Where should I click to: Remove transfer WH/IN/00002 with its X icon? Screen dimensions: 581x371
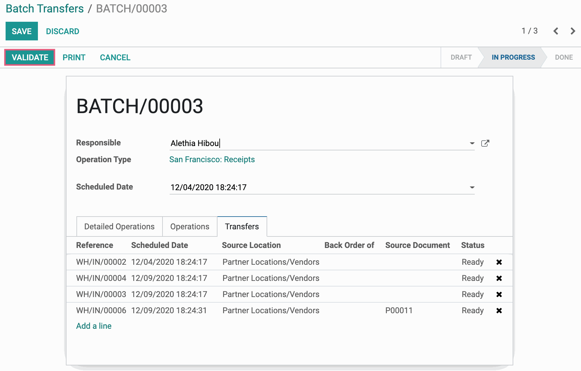[x=499, y=262]
